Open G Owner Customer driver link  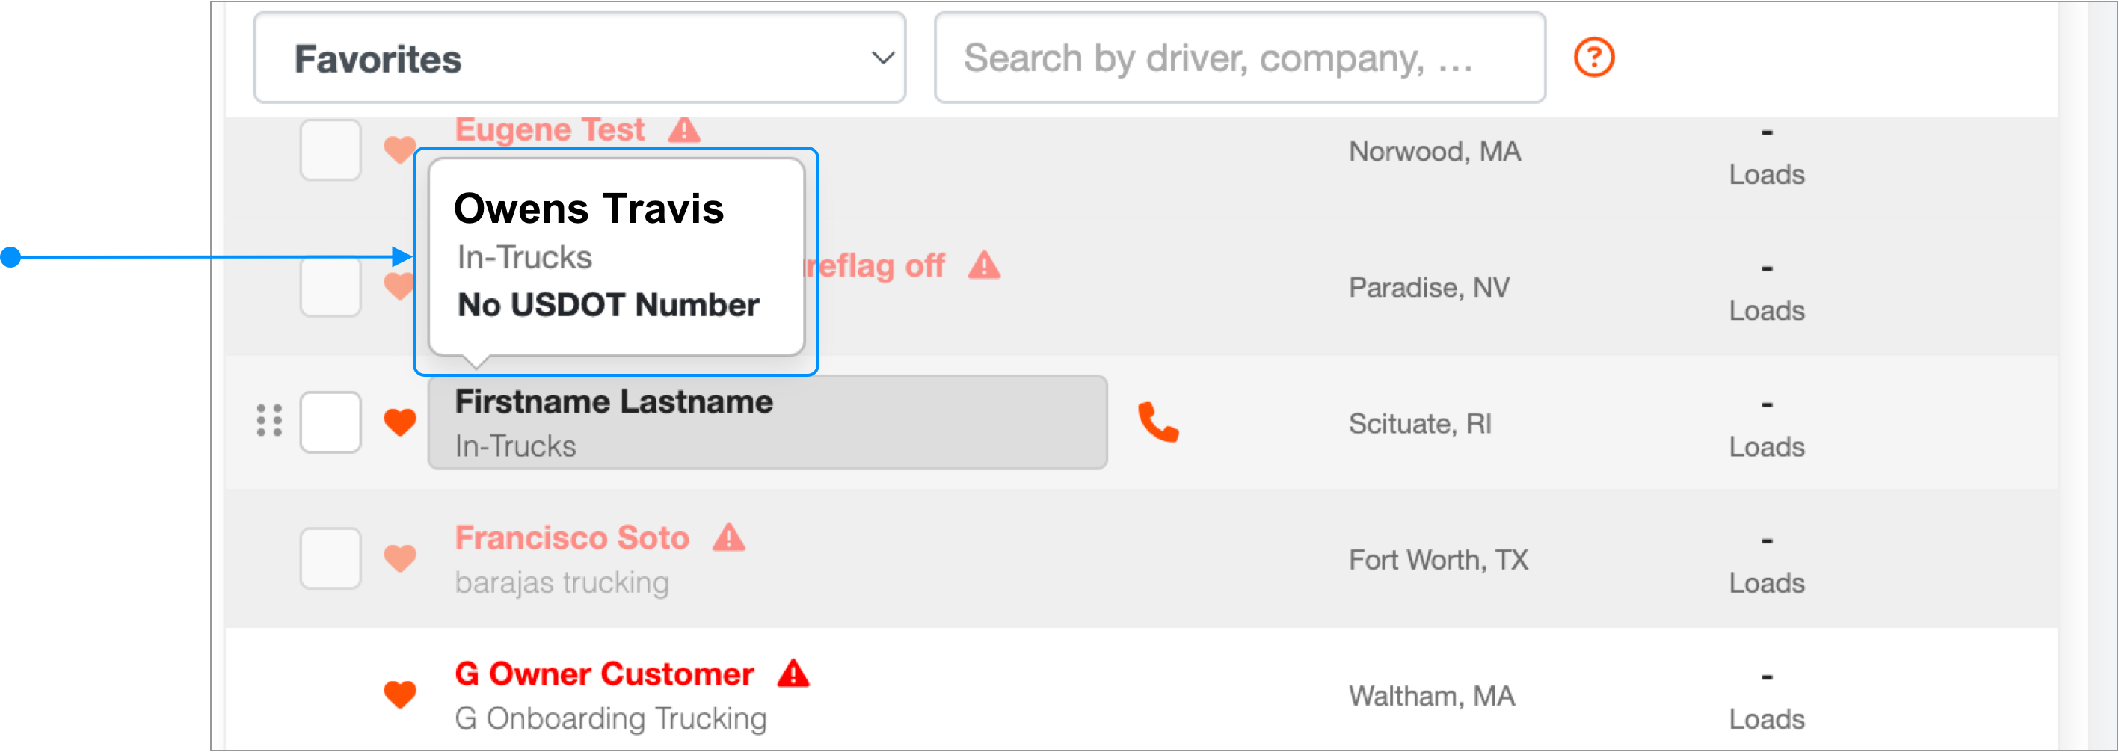pyautogui.click(x=605, y=674)
